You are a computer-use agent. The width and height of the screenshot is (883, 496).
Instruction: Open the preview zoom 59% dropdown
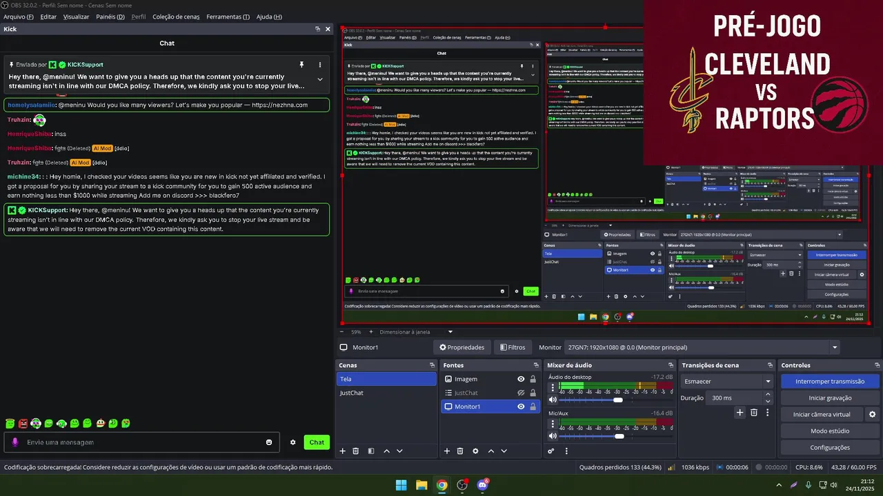tap(357, 331)
